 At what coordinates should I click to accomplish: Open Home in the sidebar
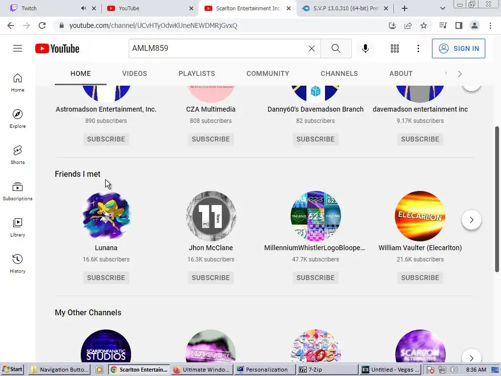[x=18, y=83]
